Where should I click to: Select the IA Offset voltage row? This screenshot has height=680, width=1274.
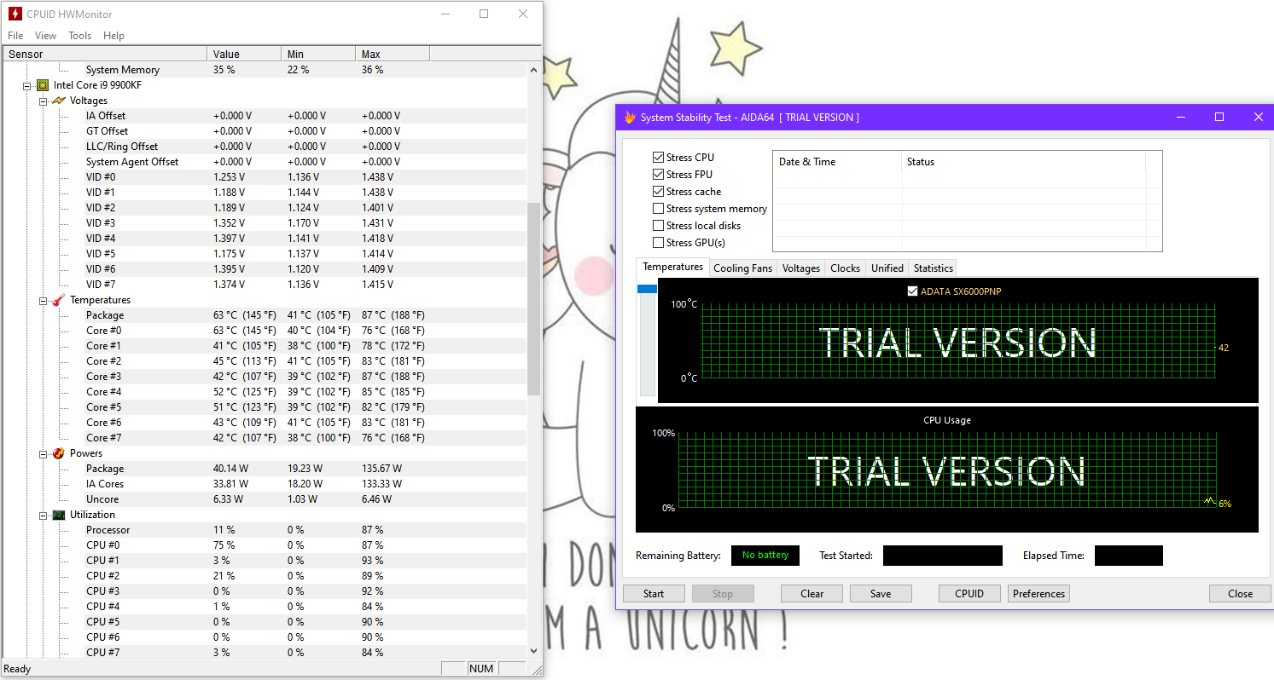[265, 116]
